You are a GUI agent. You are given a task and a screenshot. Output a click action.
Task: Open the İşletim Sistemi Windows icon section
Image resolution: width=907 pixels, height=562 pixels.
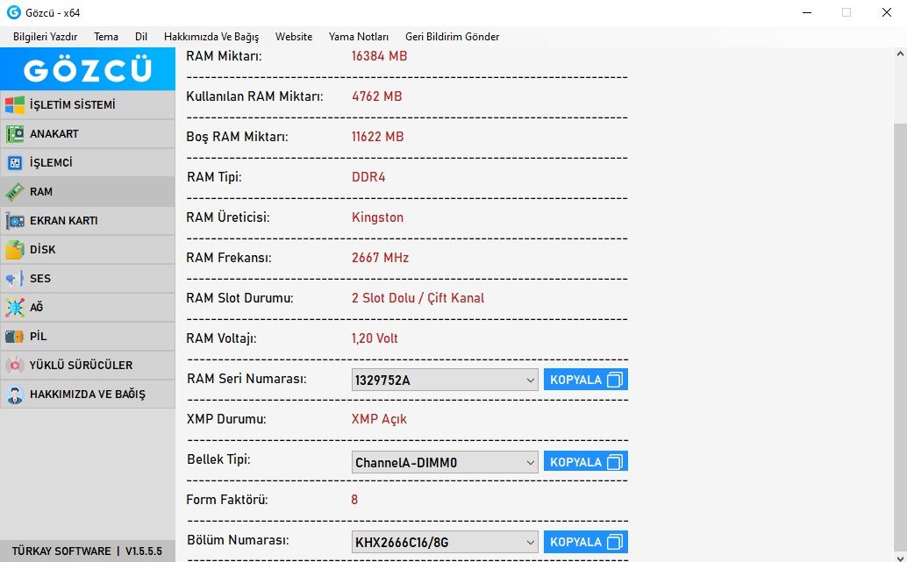pyautogui.click(x=15, y=105)
